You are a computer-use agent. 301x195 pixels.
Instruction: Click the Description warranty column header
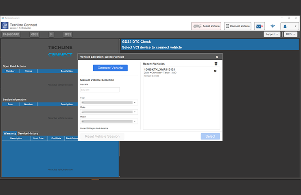click(x=16, y=138)
